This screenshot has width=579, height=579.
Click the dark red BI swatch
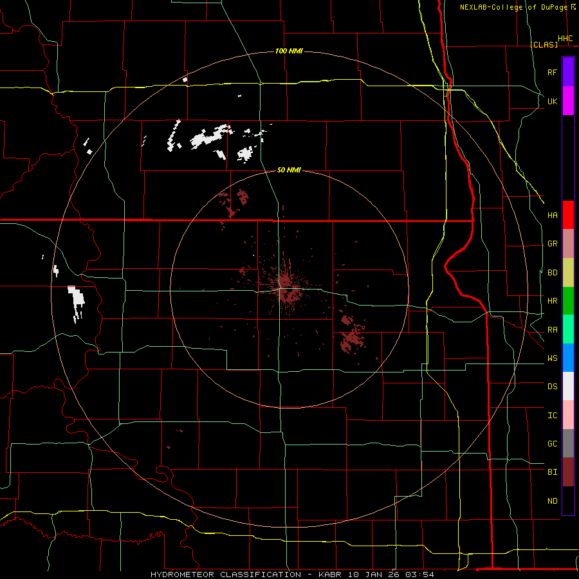point(568,472)
